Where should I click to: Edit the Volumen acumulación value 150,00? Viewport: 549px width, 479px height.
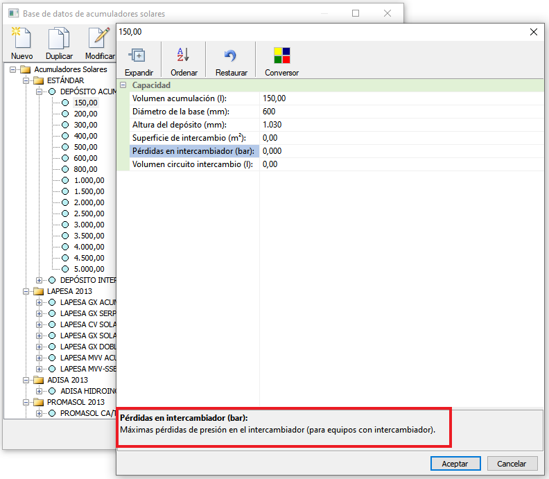401,98
